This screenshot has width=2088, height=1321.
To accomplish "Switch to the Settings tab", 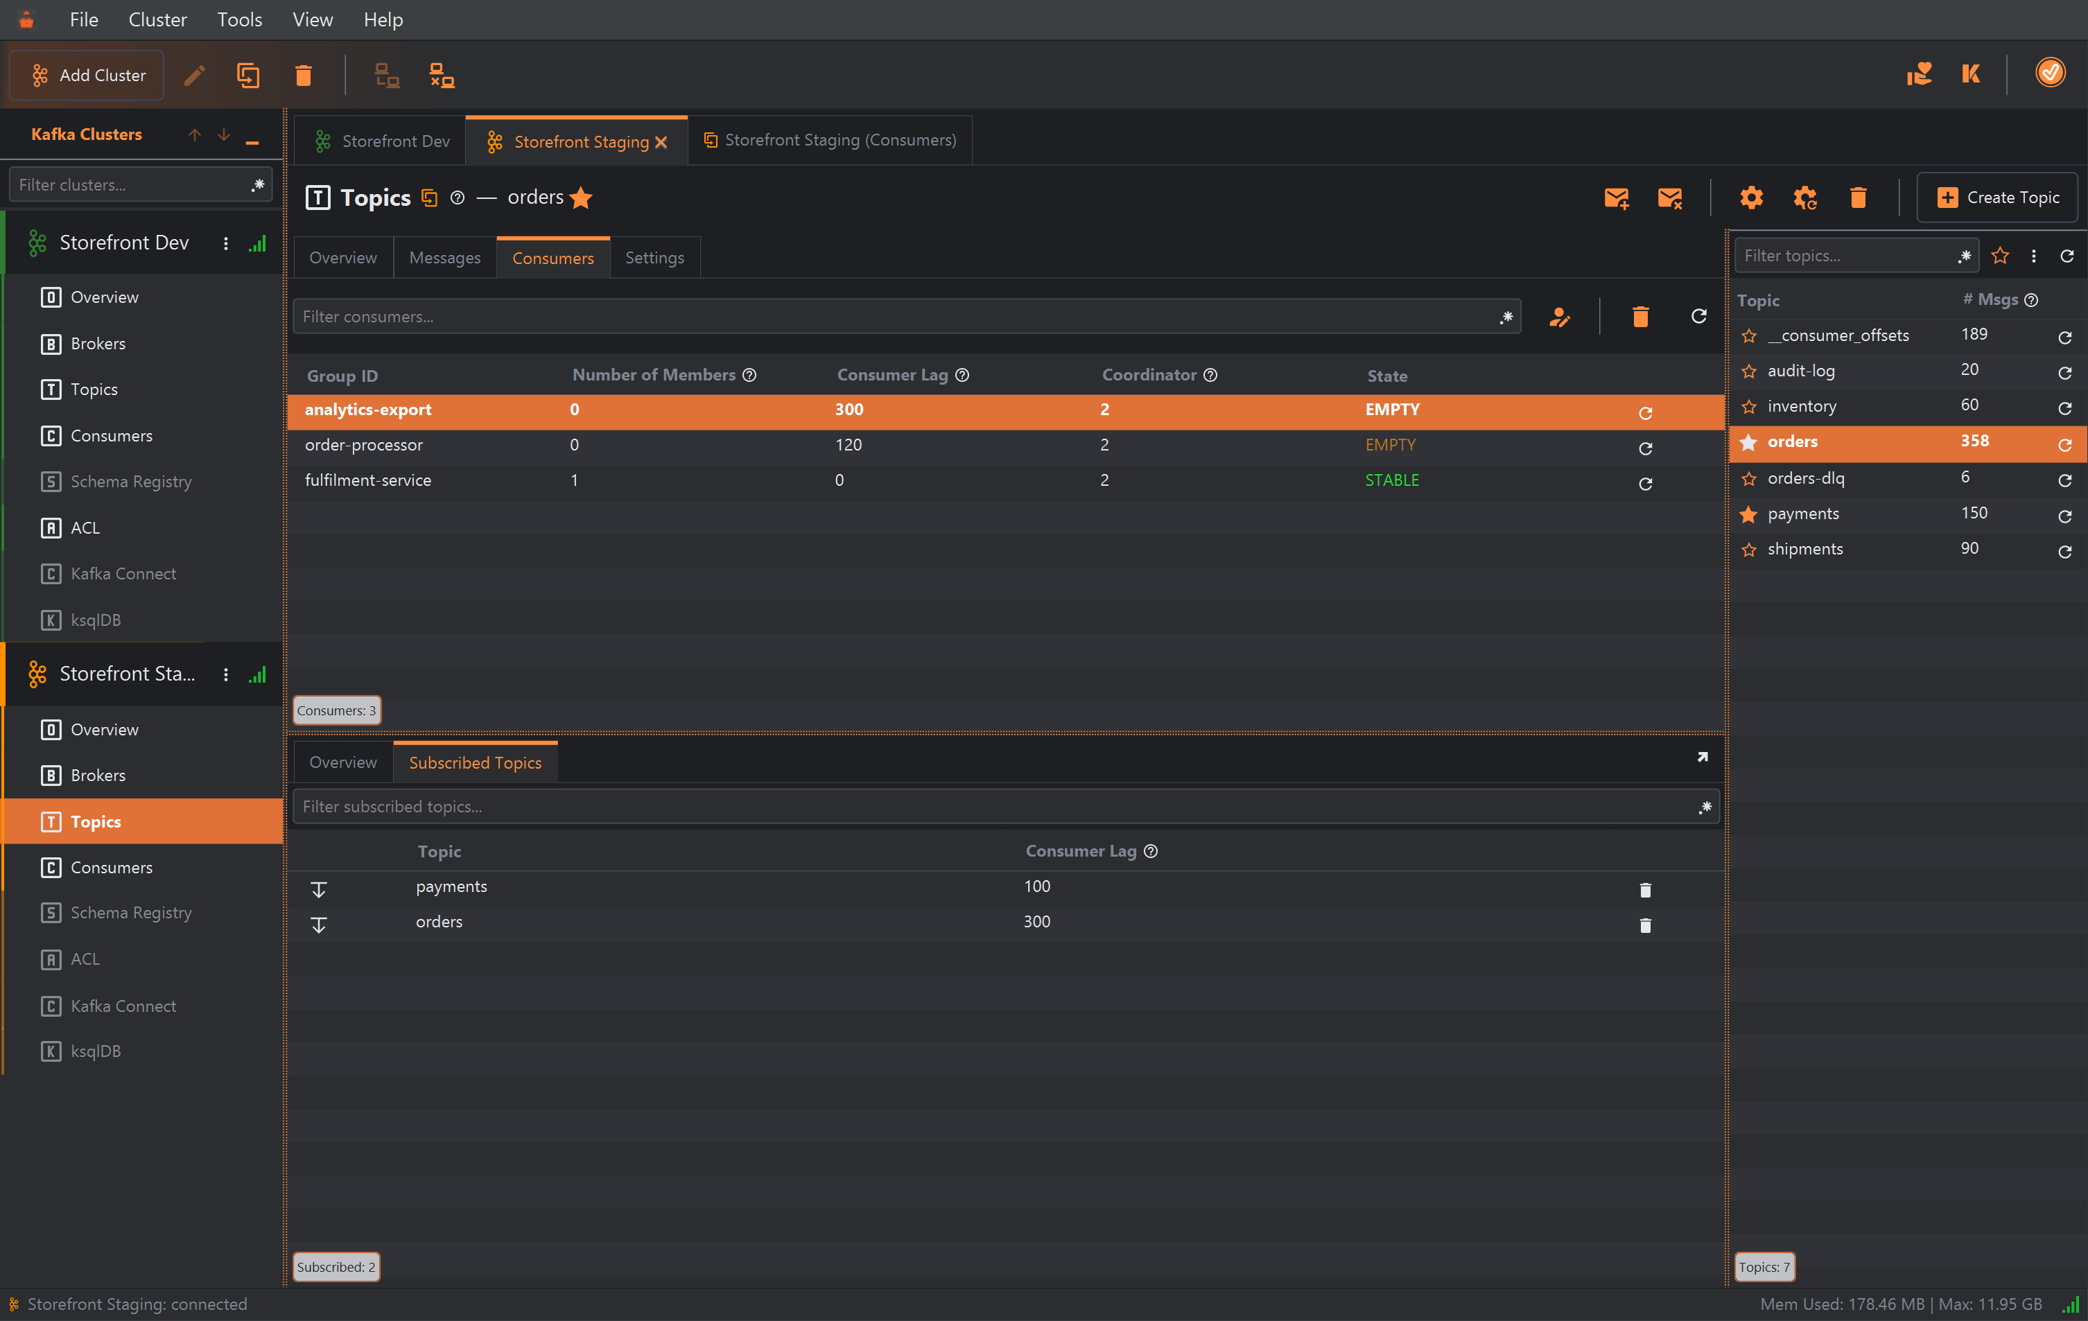I will click(x=654, y=257).
